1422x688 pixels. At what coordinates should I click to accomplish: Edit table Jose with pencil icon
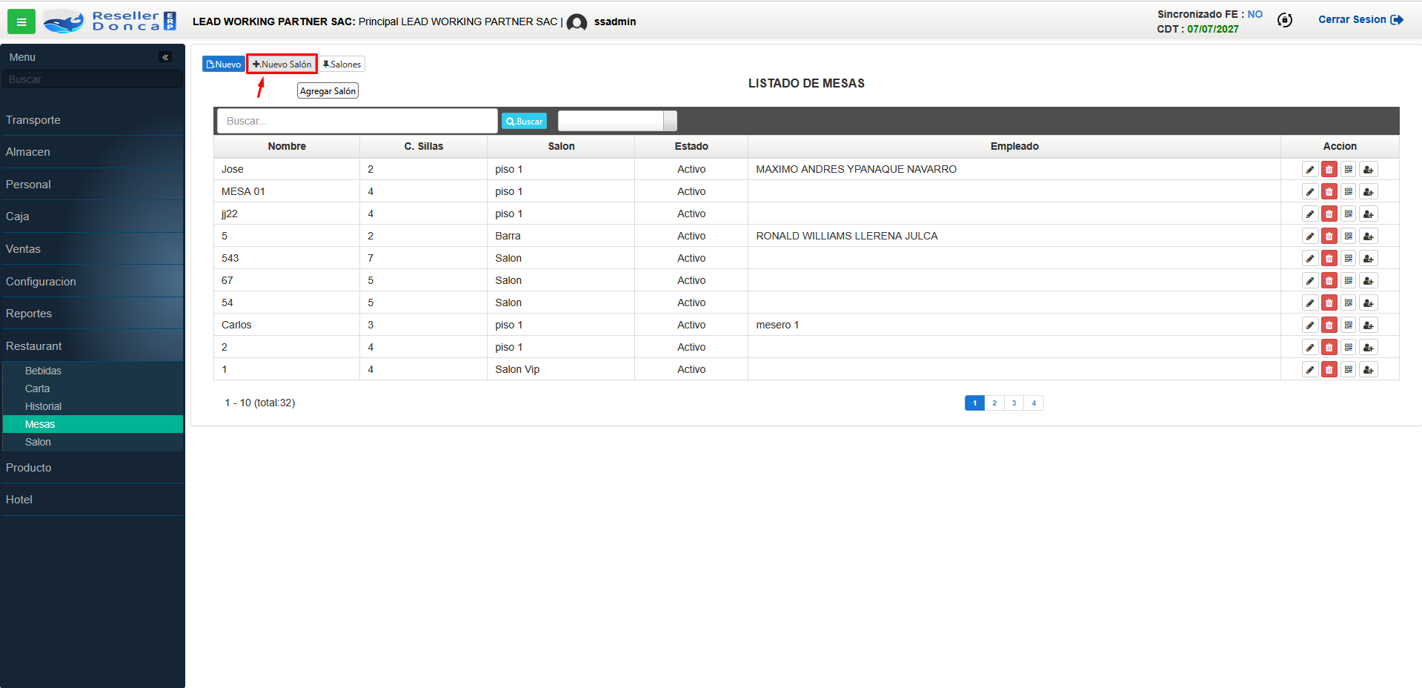(x=1310, y=170)
